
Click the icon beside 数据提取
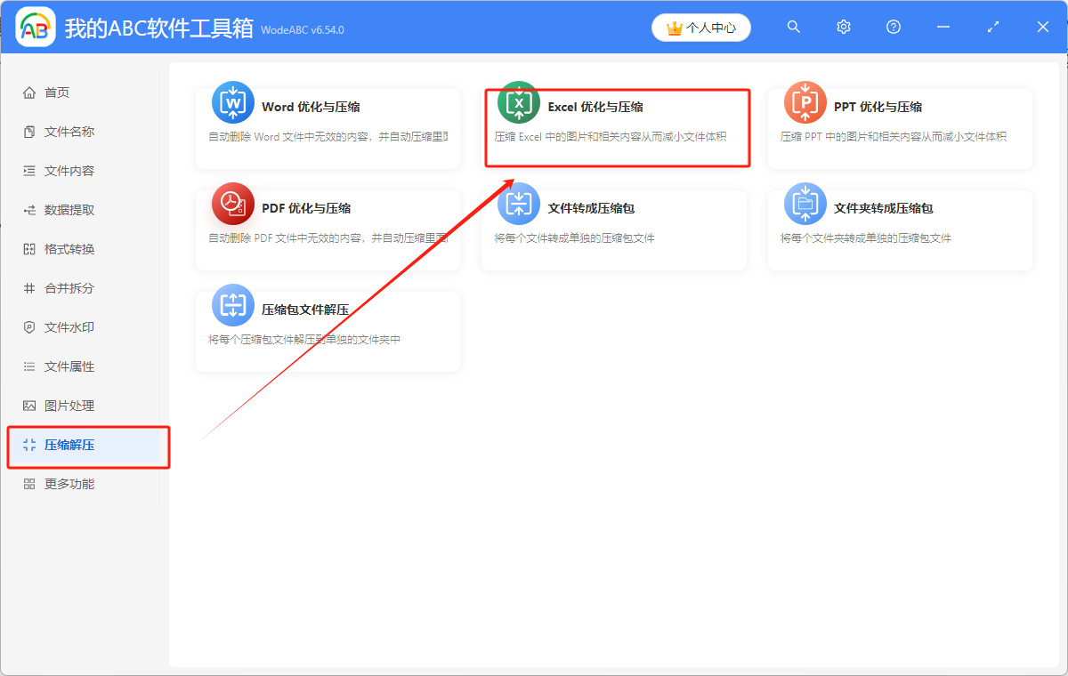coord(29,210)
